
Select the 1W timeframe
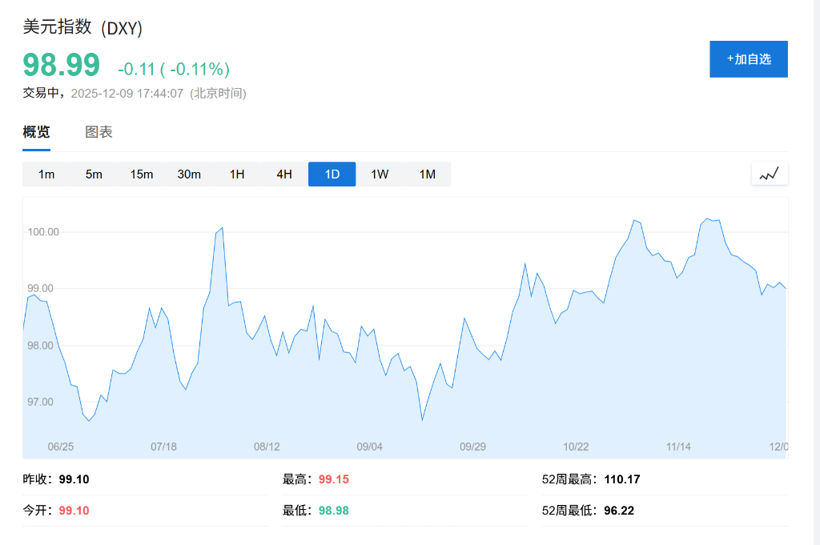[379, 174]
